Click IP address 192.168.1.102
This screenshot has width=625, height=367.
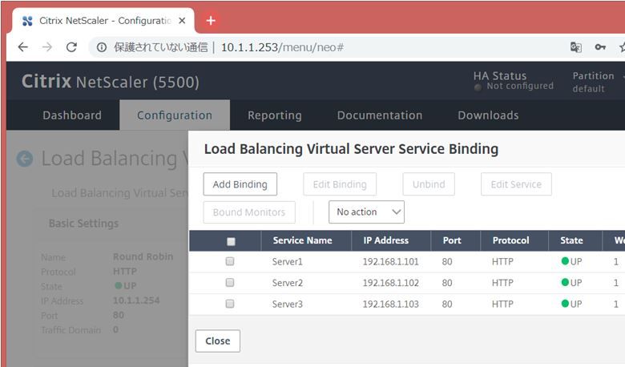[x=391, y=283]
